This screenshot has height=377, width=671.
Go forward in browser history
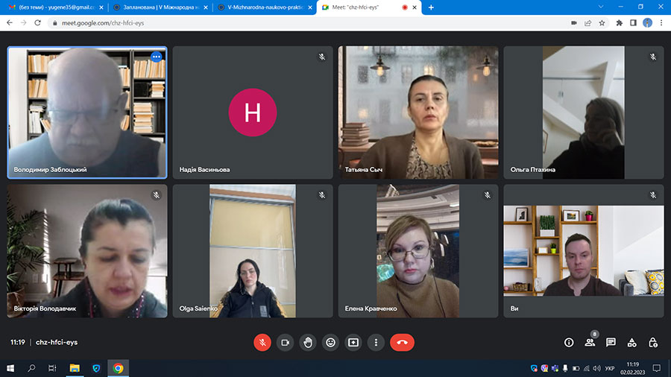pos(24,22)
